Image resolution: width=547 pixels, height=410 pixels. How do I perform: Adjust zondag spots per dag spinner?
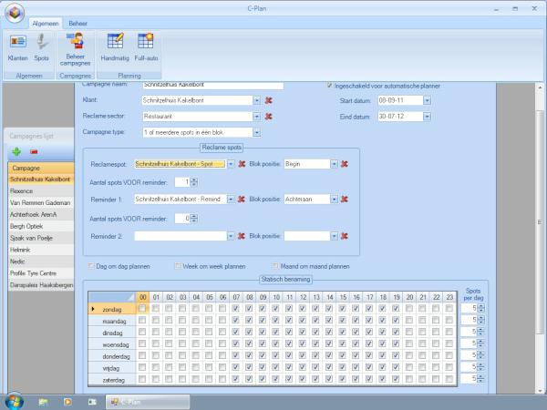[481, 308]
